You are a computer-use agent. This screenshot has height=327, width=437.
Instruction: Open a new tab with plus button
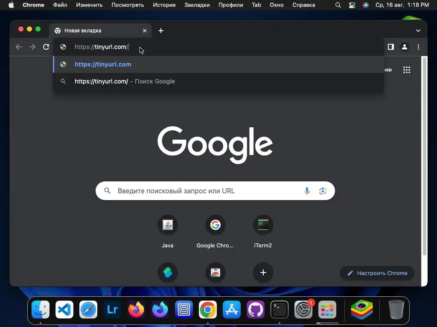(x=161, y=31)
